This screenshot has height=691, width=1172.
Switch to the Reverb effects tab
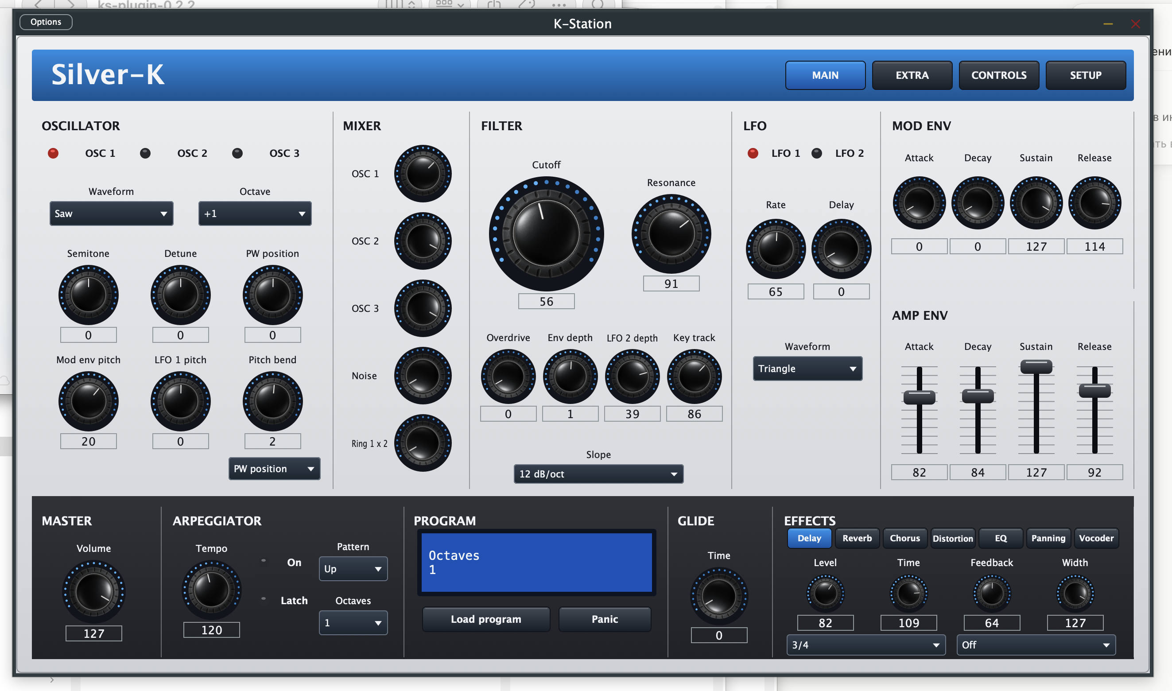857,538
